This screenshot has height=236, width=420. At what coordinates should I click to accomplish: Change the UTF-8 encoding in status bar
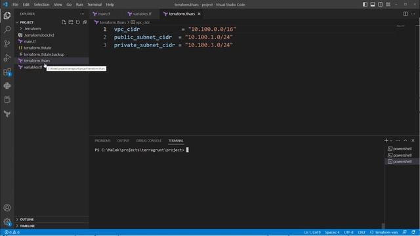click(x=348, y=232)
